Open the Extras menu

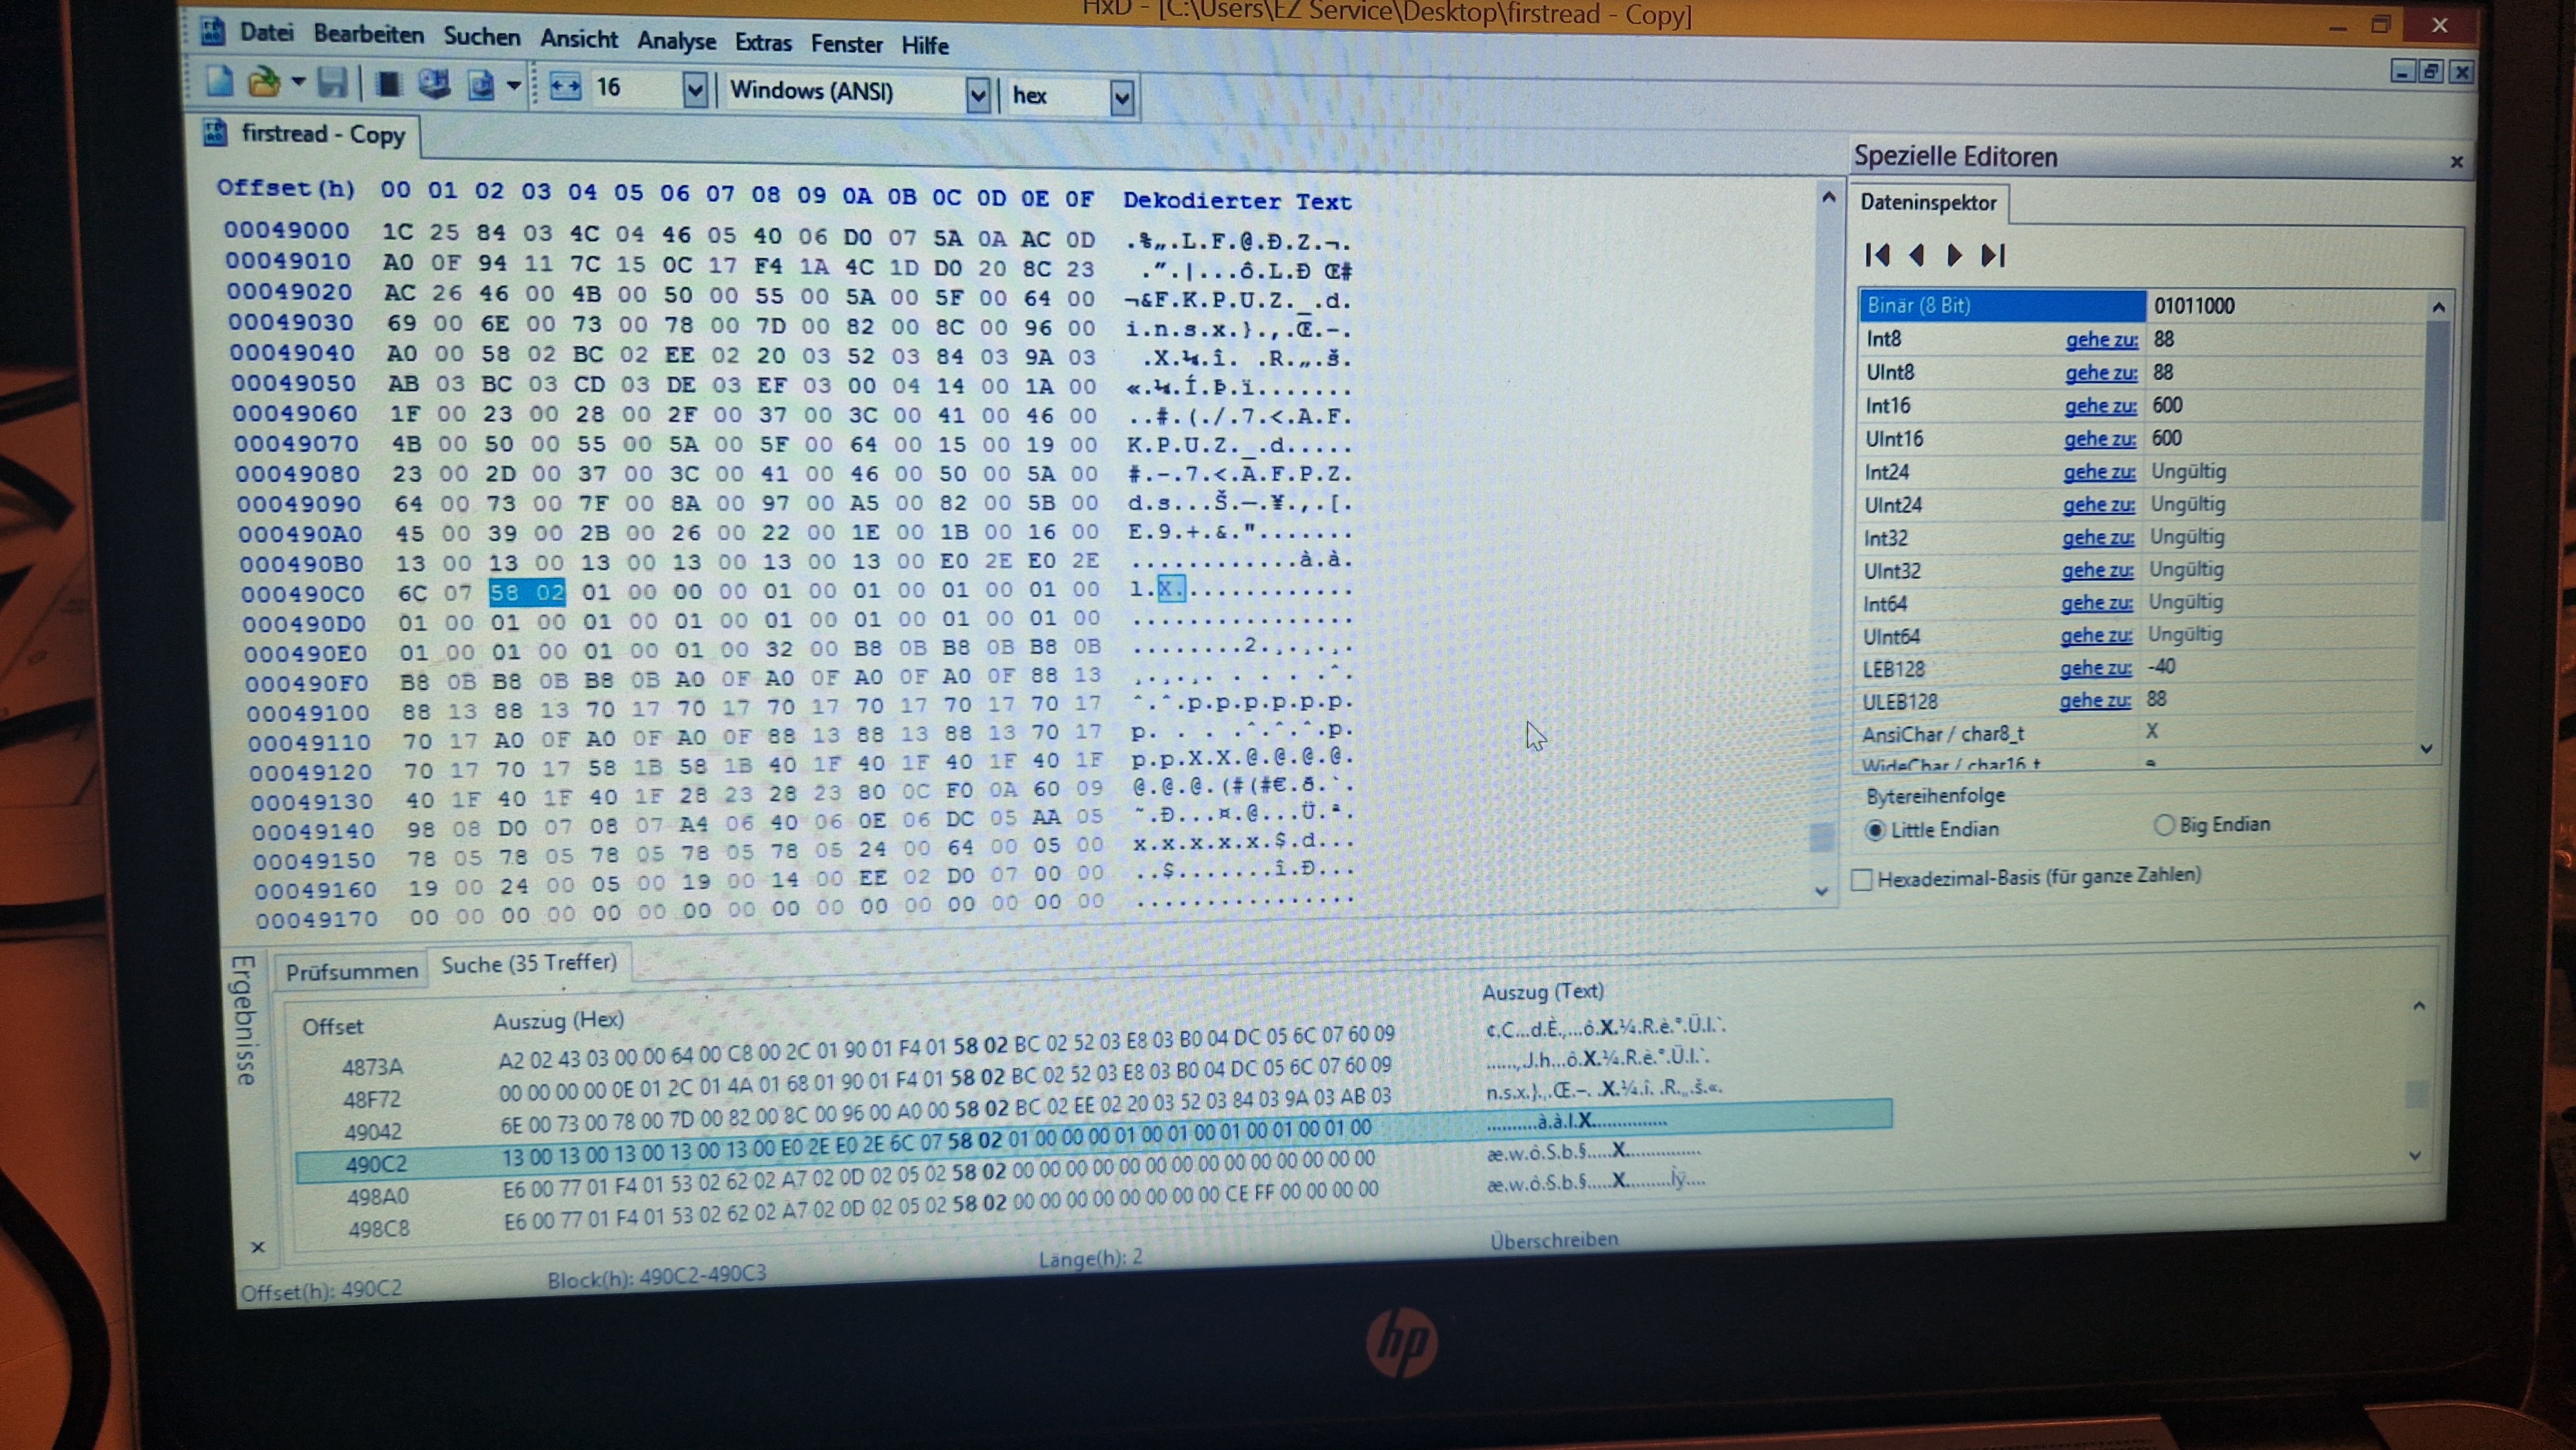[763, 43]
